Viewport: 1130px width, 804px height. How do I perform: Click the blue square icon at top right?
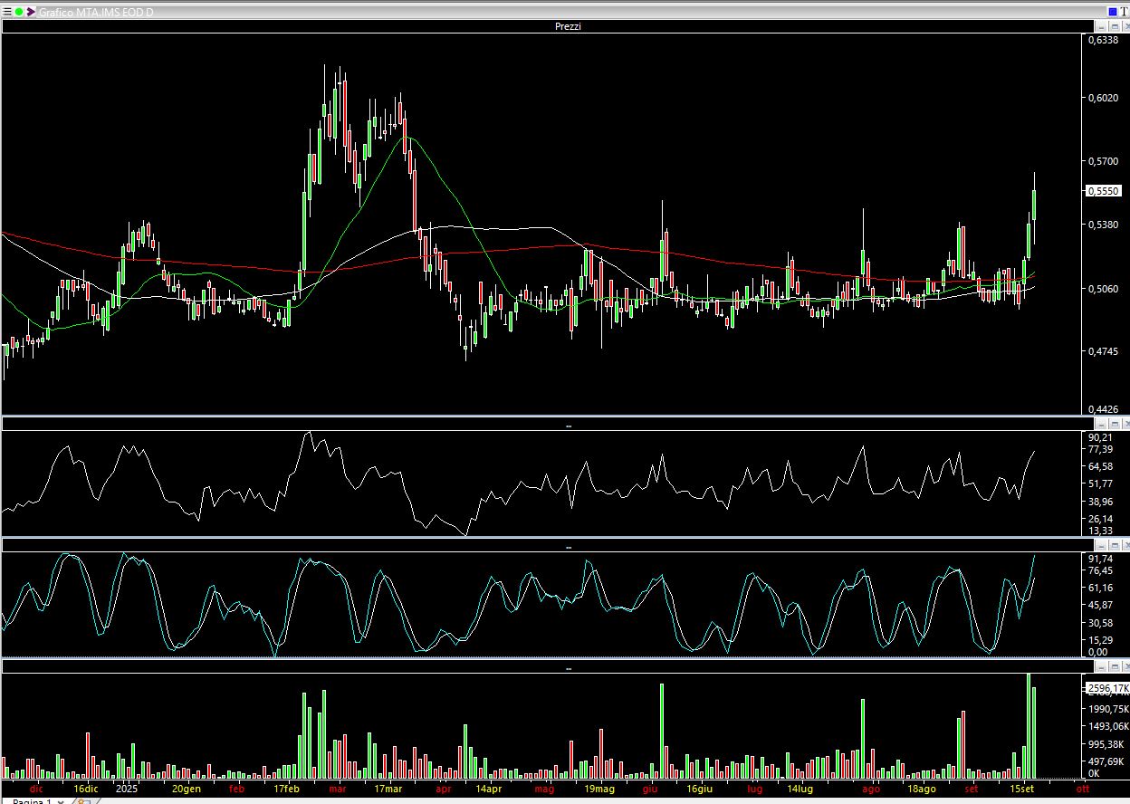click(x=1113, y=12)
